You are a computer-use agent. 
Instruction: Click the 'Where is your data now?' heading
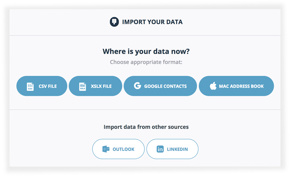146,51
